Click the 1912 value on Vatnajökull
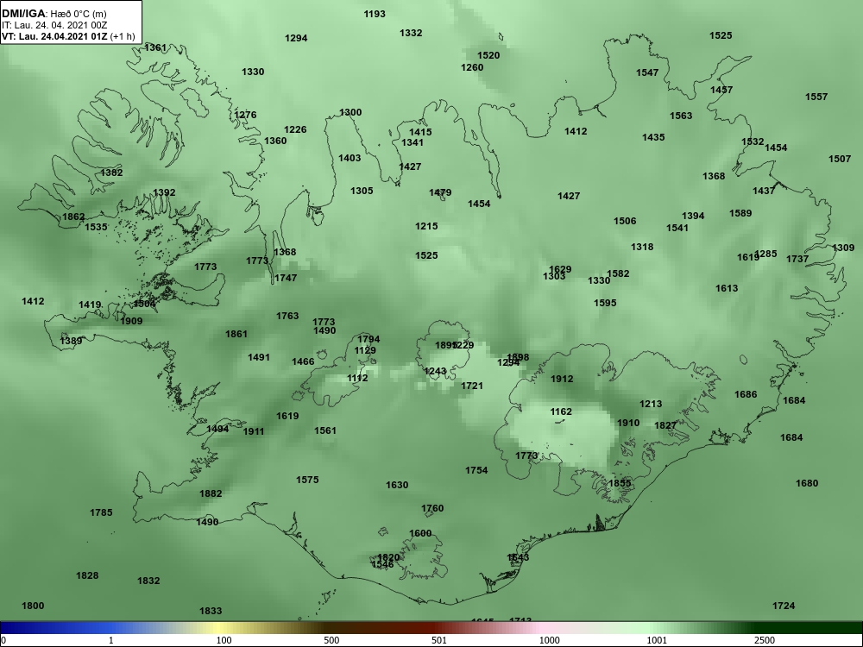This screenshot has width=863, height=647. [x=562, y=379]
